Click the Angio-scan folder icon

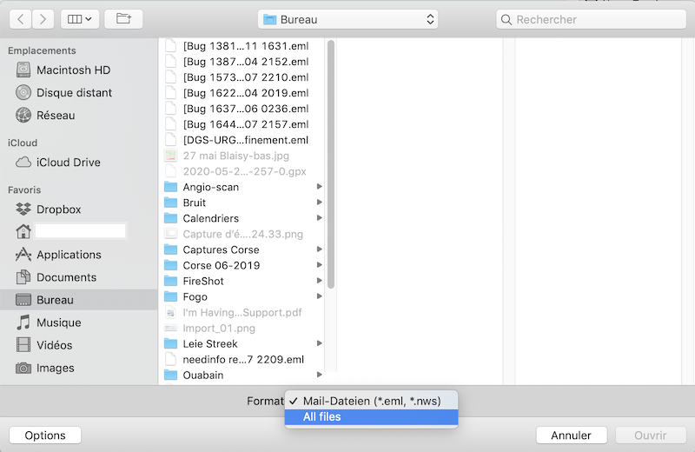pyautogui.click(x=170, y=187)
